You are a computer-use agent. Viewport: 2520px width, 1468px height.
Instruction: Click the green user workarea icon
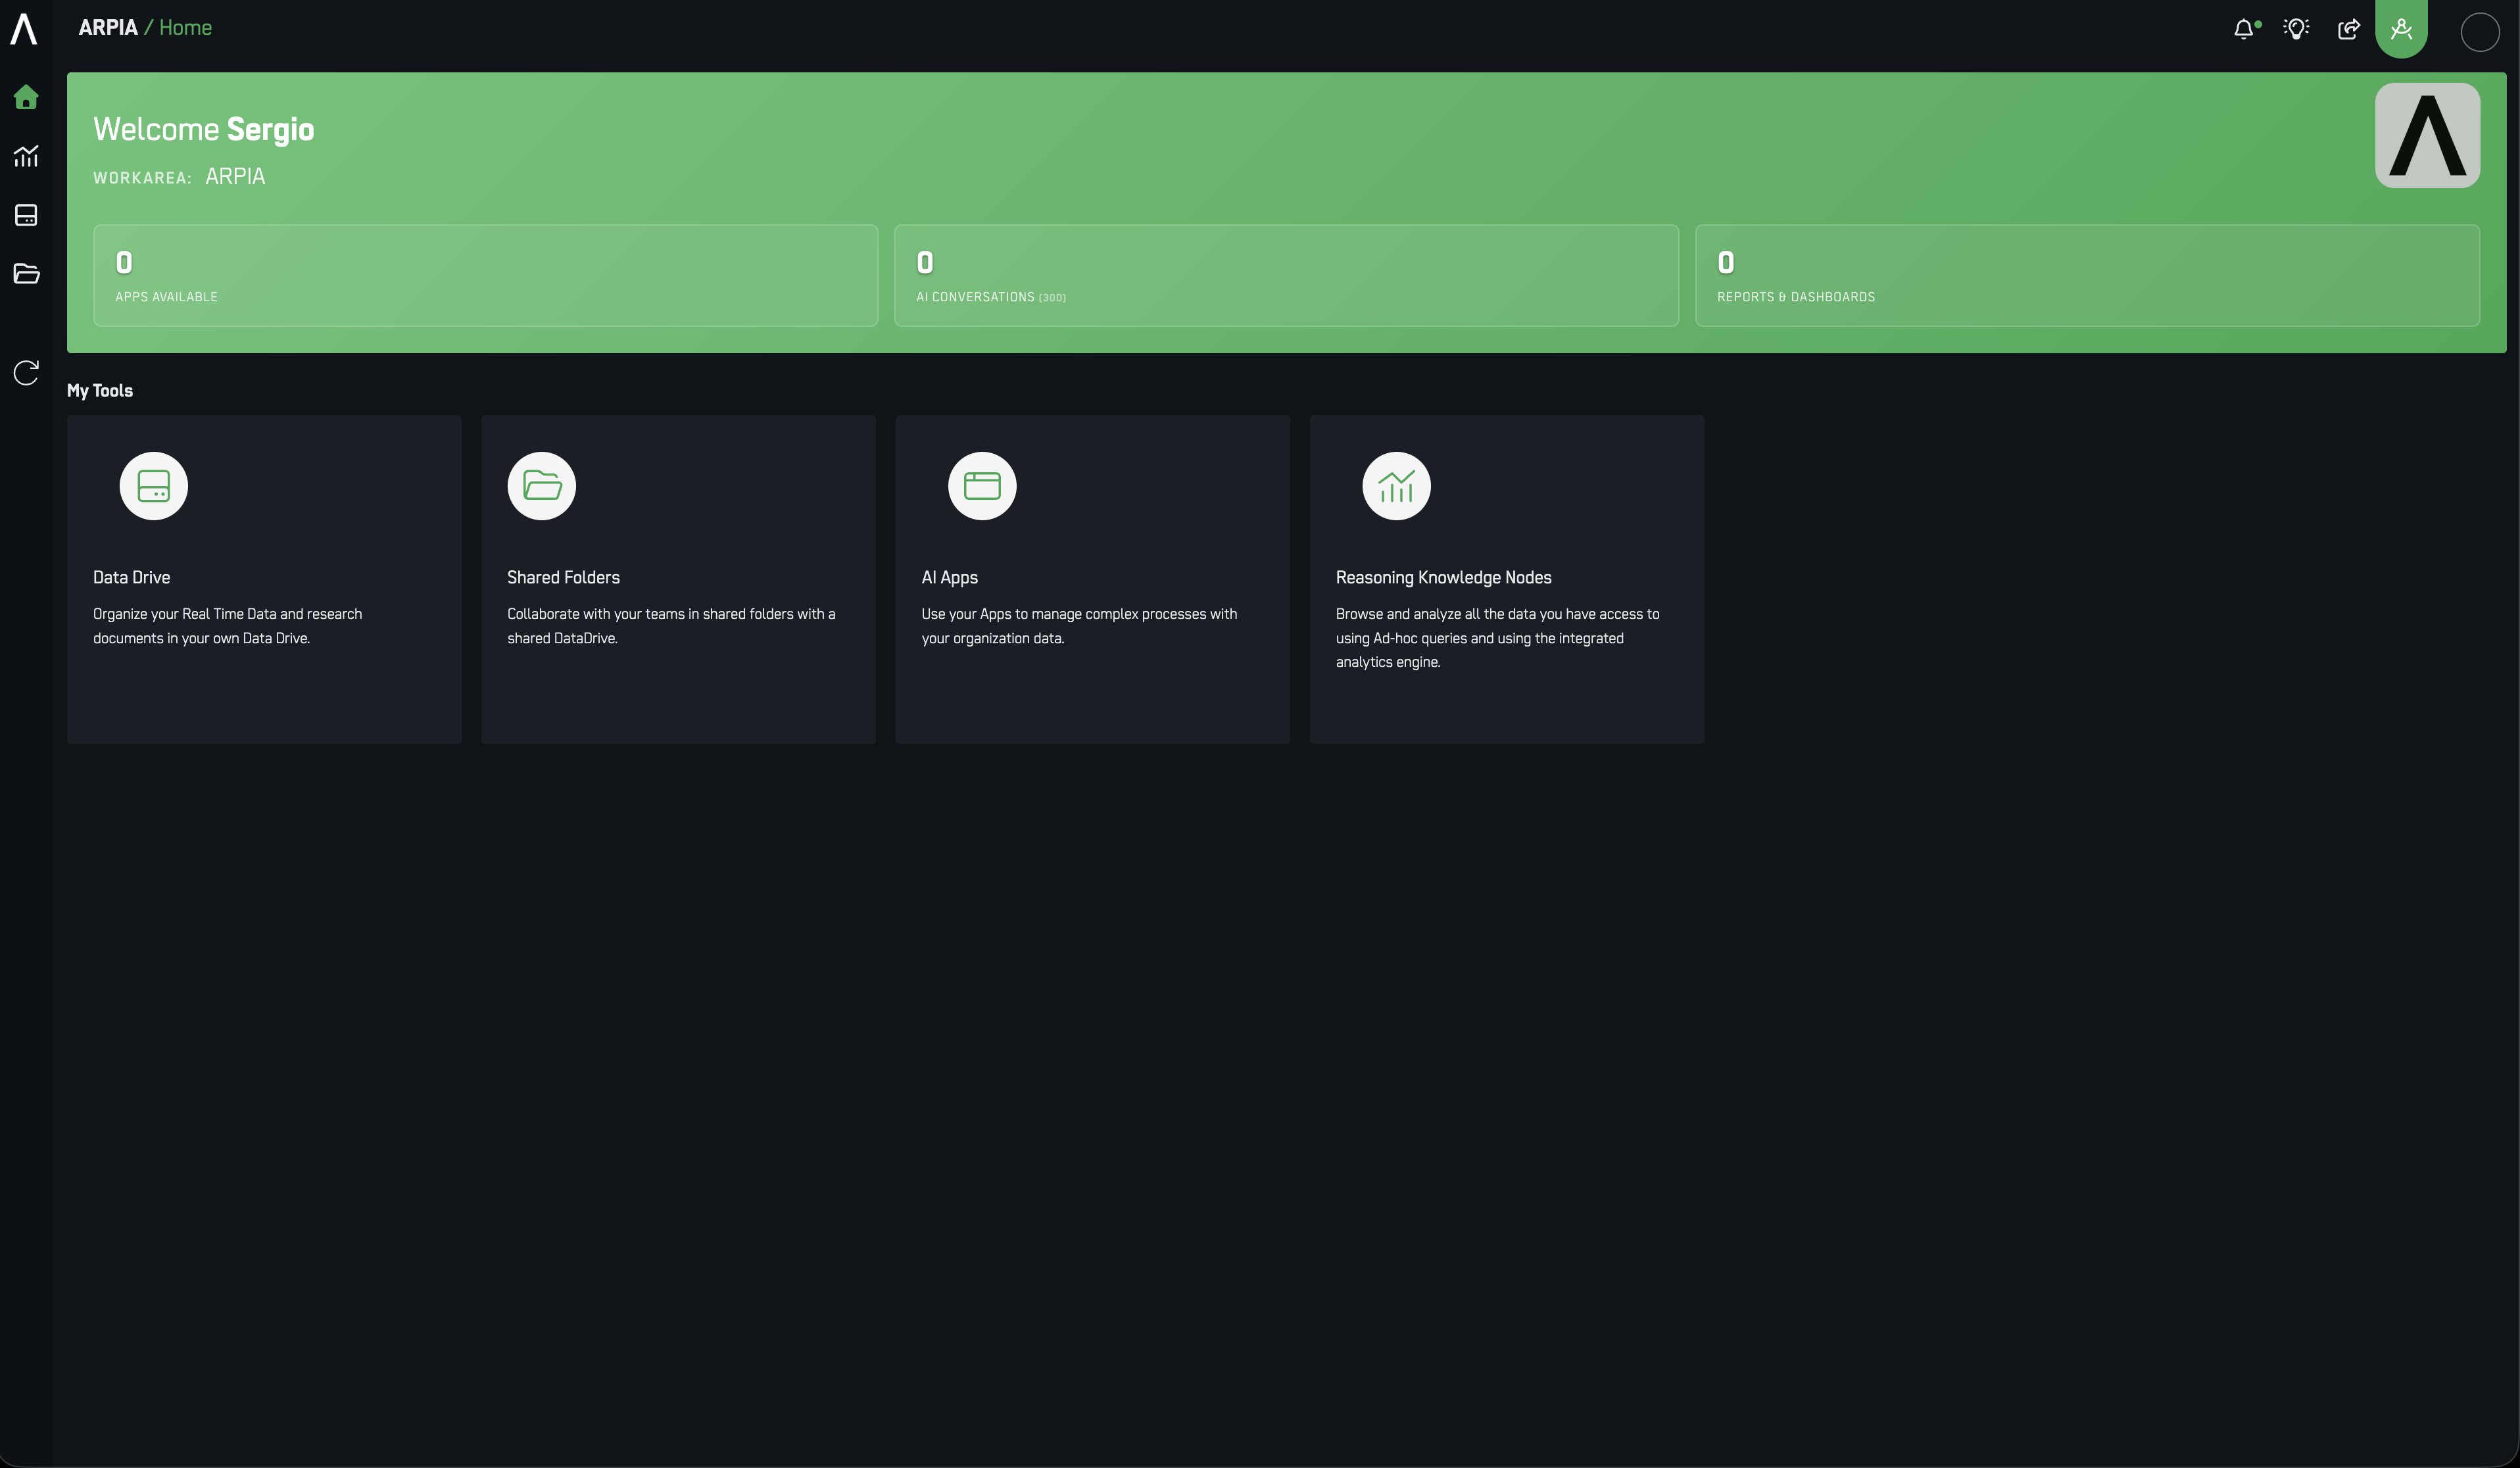point(2401,29)
